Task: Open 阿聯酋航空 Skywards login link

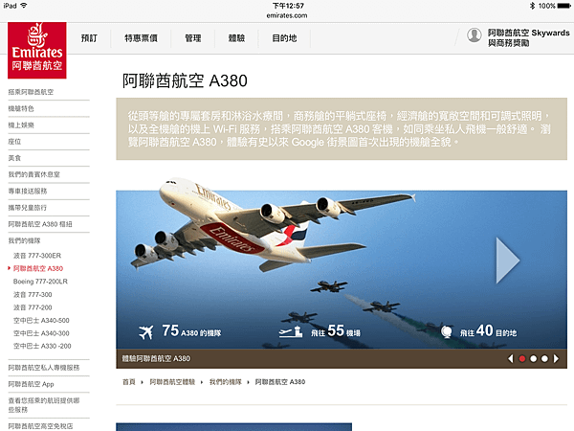Action: click(x=528, y=37)
